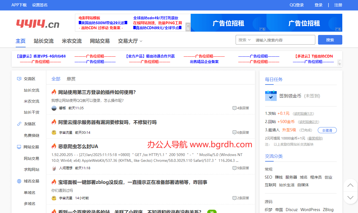Click the blue 搜索 button
Viewport: 358px width, 213px height.
[330, 40]
